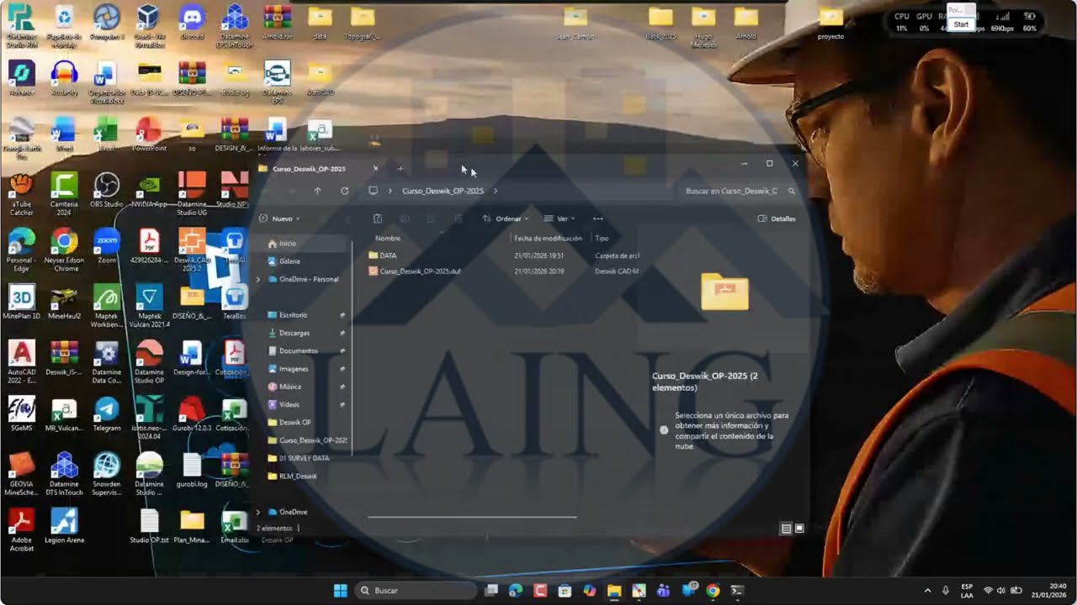Screen dimensions: 1077x605
Task: Open the Maptek Workbench shortcut
Action: [x=107, y=307]
